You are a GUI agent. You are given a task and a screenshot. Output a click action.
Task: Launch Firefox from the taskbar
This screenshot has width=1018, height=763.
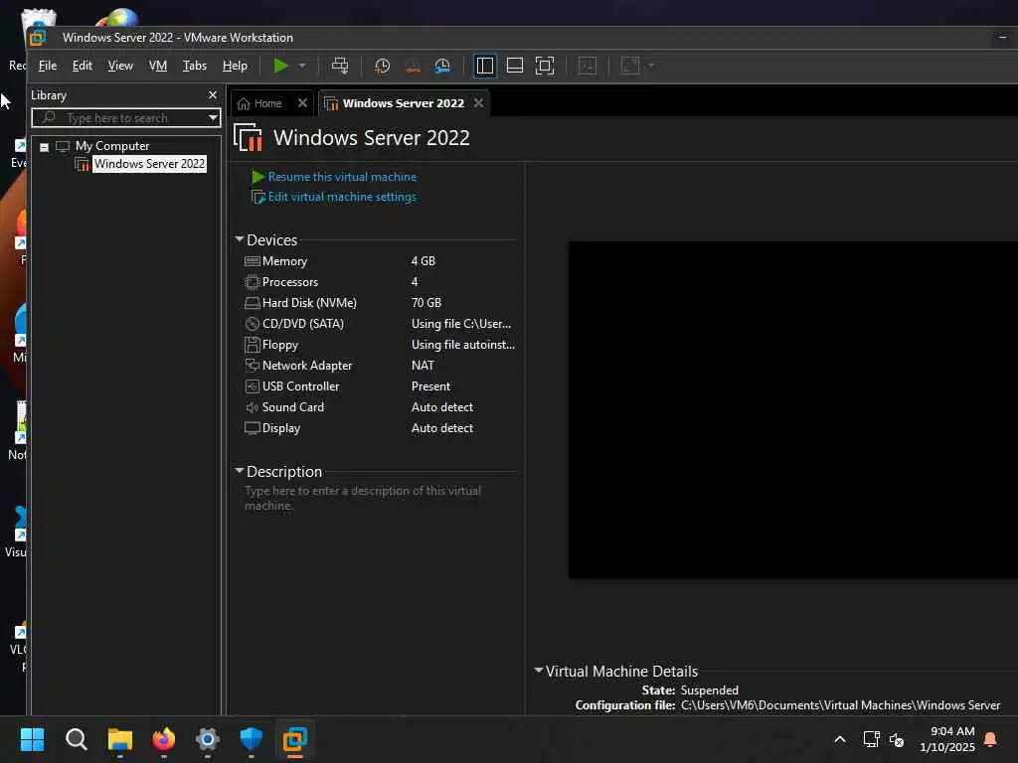pos(164,739)
